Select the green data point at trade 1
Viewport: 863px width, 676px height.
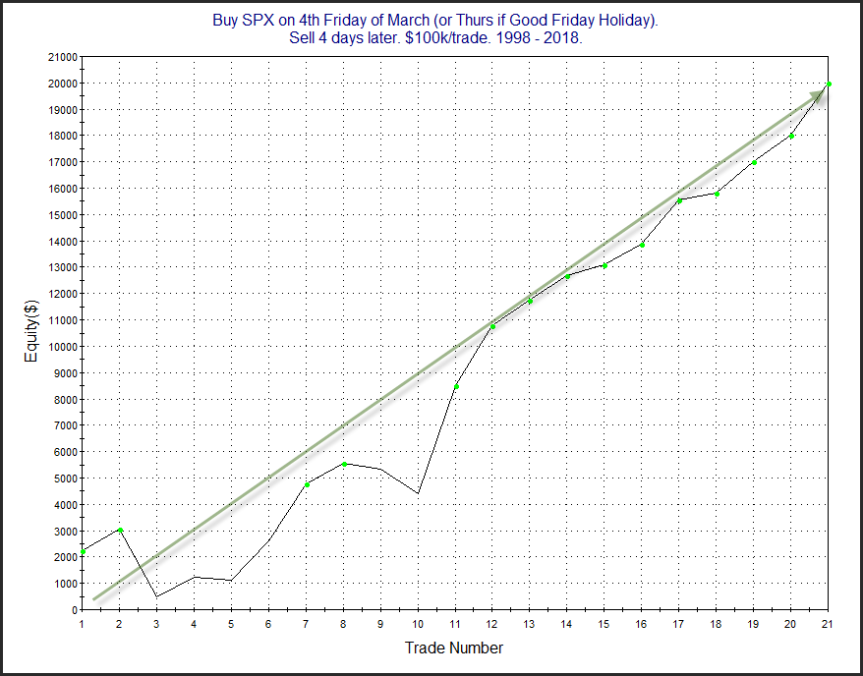click(83, 551)
